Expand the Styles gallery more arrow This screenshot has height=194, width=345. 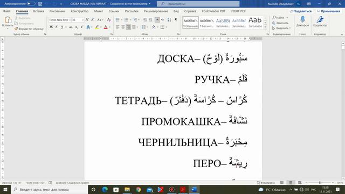point(265,26)
